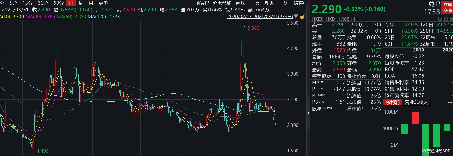Open the 帮助 help menu
Image resolution: width=453 pixels, height=156 pixels.
[x=269, y=3]
